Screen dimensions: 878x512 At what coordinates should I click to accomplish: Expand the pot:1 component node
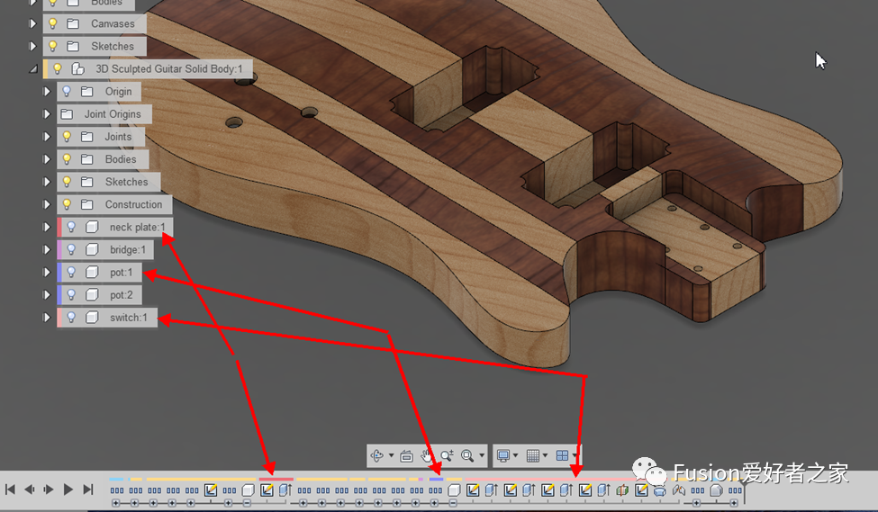47,272
